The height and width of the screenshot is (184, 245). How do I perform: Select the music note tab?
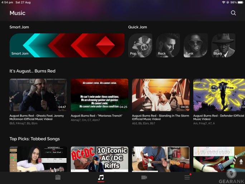[101, 178]
